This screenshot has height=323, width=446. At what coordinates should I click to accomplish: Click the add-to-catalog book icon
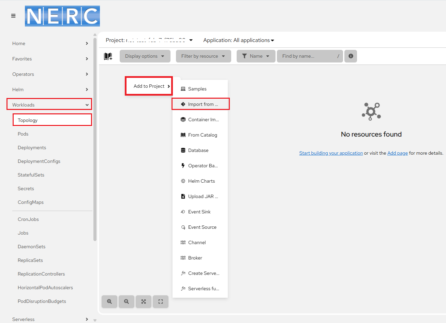point(108,56)
